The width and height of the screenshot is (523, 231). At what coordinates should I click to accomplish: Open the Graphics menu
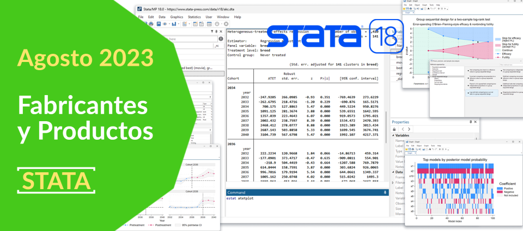point(177,17)
